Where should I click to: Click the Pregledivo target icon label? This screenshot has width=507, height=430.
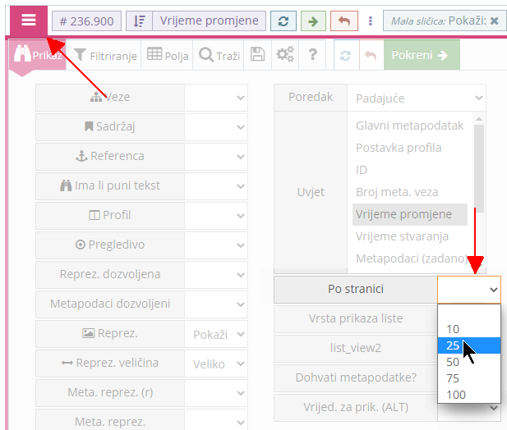pyautogui.click(x=110, y=245)
